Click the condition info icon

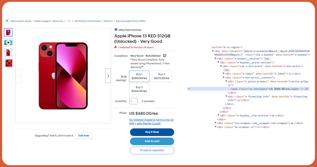165,56
